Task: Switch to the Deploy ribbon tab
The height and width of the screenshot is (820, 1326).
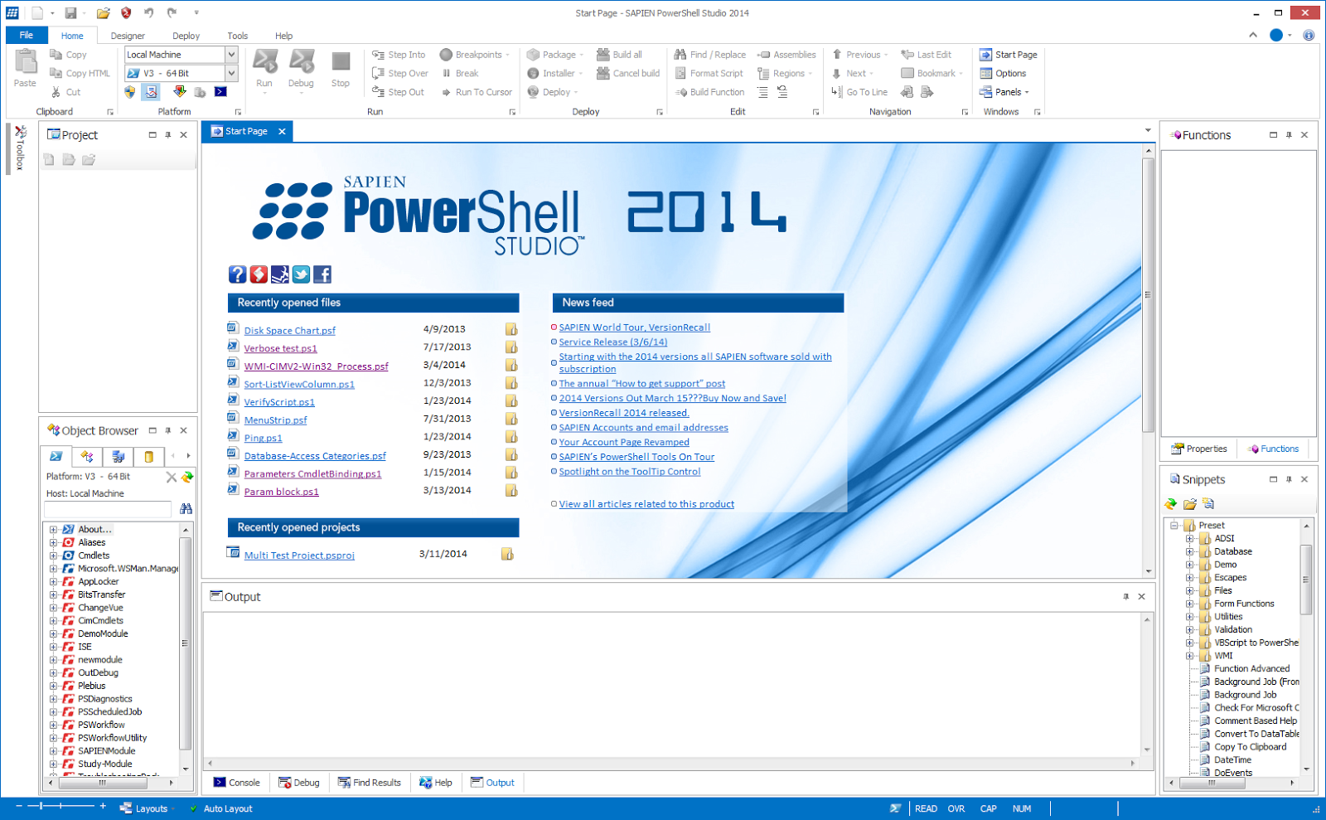Action: click(x=186, y=36)
